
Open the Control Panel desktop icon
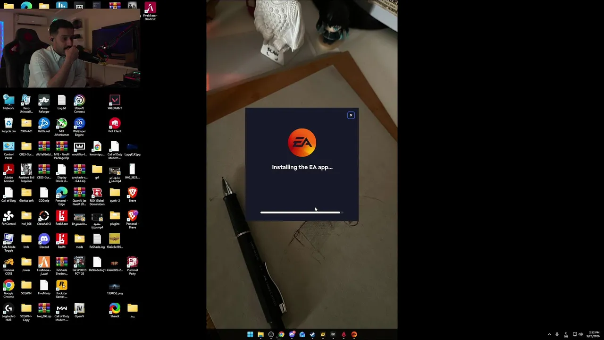[x=8, y=150]
